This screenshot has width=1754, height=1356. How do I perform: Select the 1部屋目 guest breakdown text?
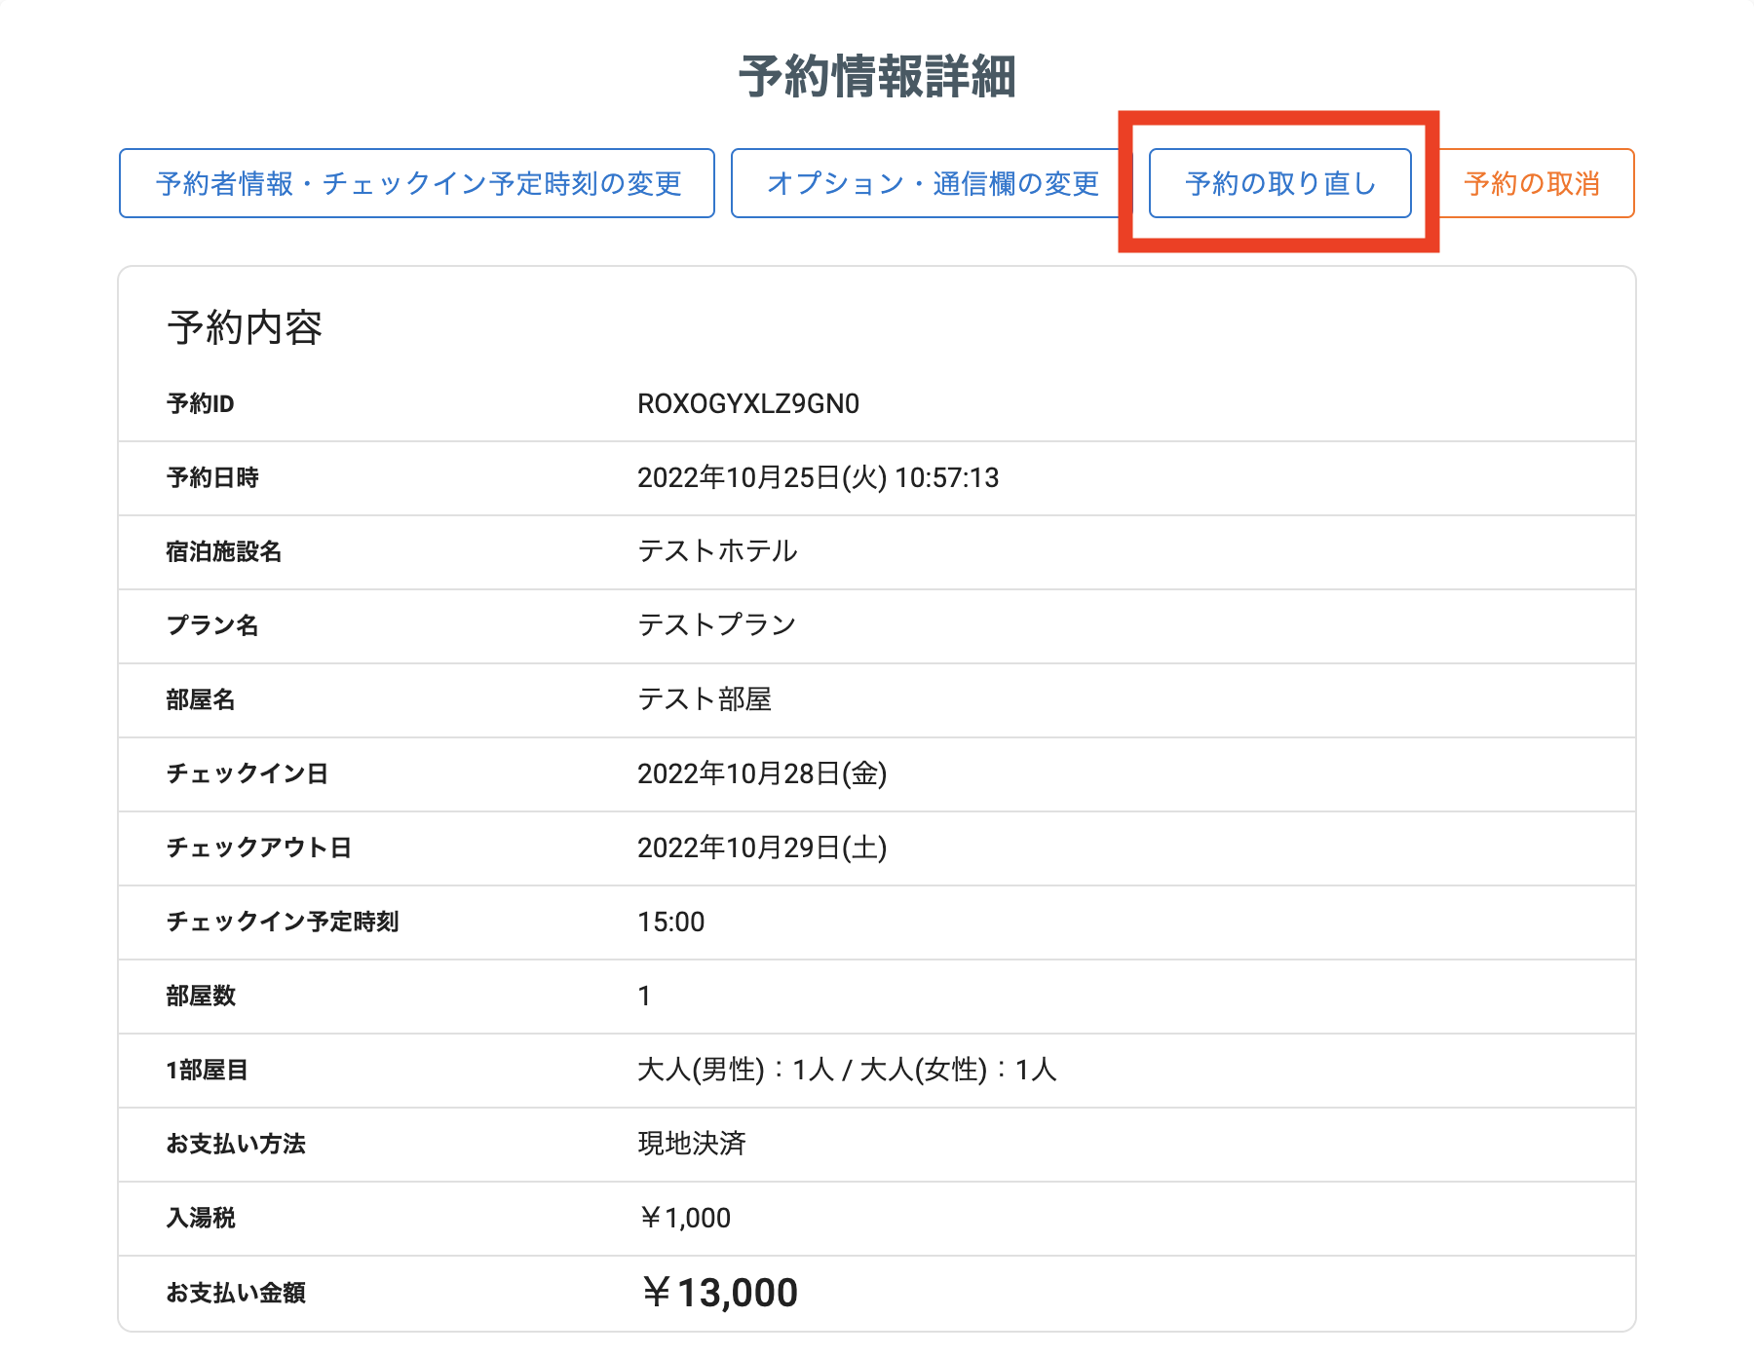pos(846,1070)
